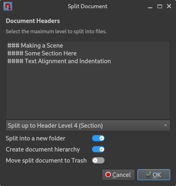Minimize the Split Document window
The image size is (176, 186).
tap(150, 7)
